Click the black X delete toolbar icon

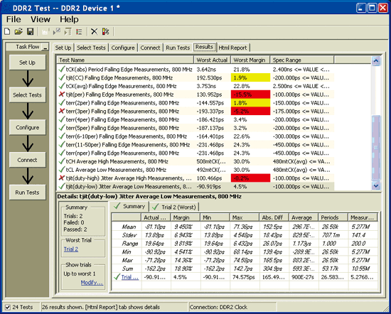[x=94, y=32]
